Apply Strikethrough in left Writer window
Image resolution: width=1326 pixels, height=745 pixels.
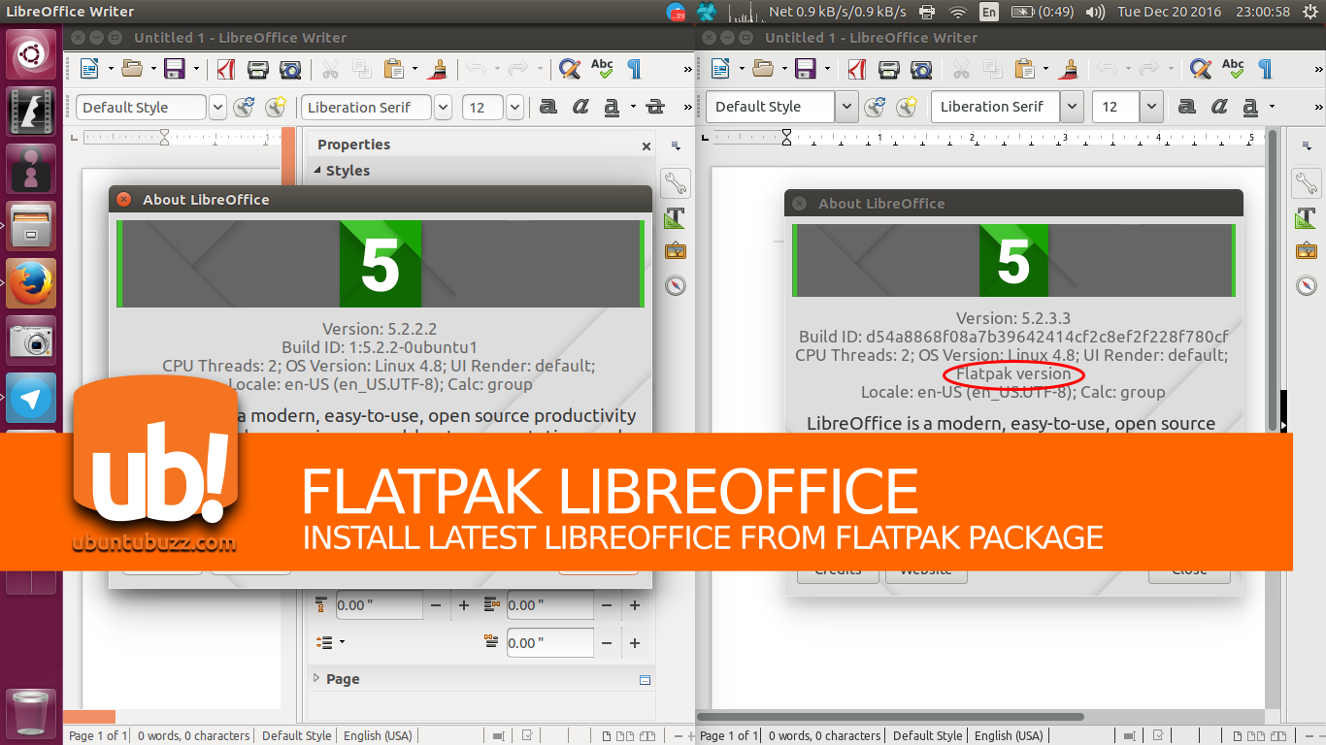[x=655, y=107]
